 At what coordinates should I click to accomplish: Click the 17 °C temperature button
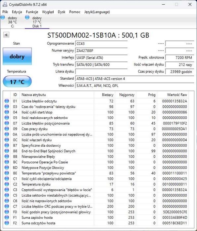17,82
